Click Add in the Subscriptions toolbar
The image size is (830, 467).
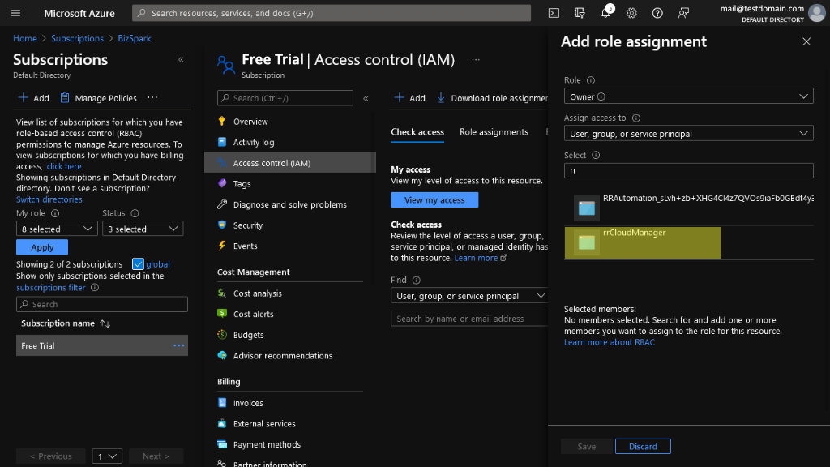coord(33,98)
